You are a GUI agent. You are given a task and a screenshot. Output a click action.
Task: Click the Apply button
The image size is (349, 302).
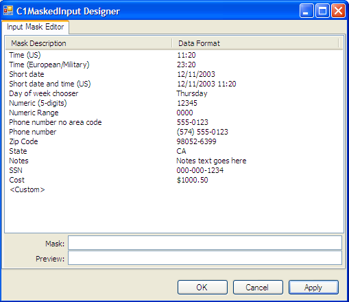[313, 288]
